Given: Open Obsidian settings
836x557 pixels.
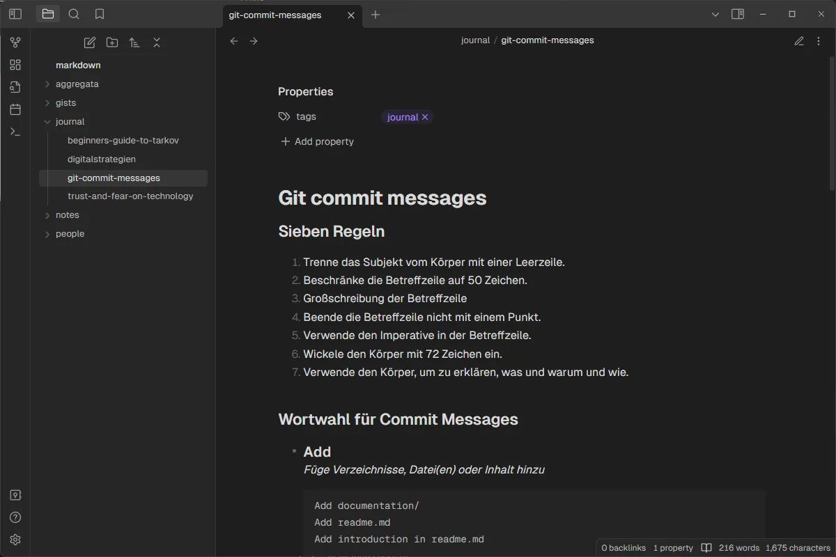Looking at the screenshot, I should pyautogui.click(x=15, y=540).
